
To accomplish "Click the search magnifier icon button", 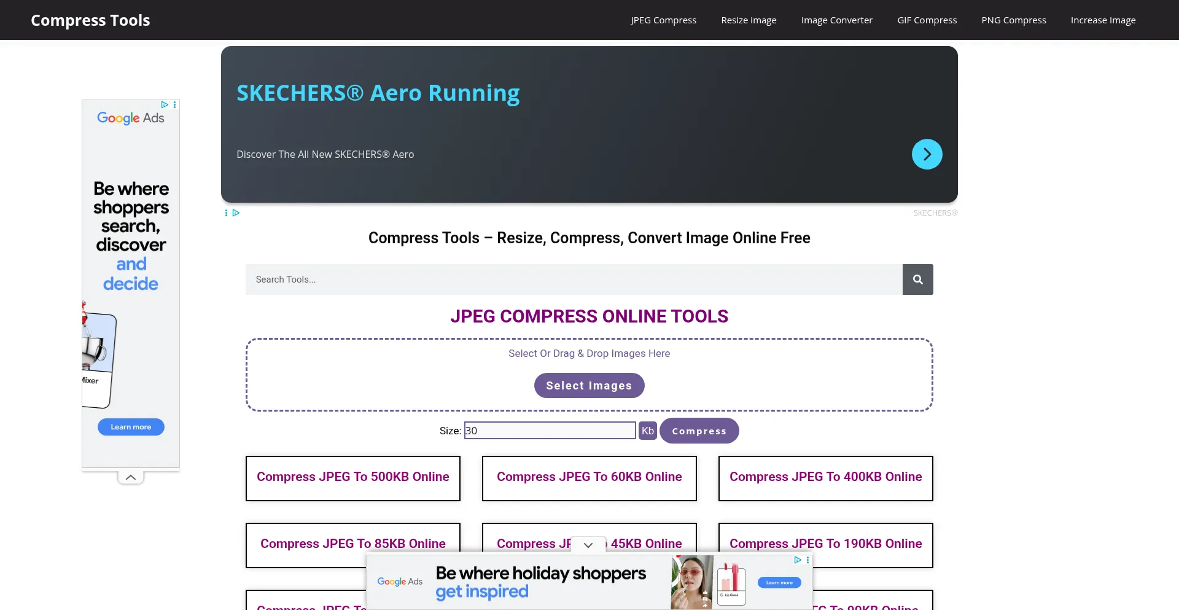I will tap(917, 280).
